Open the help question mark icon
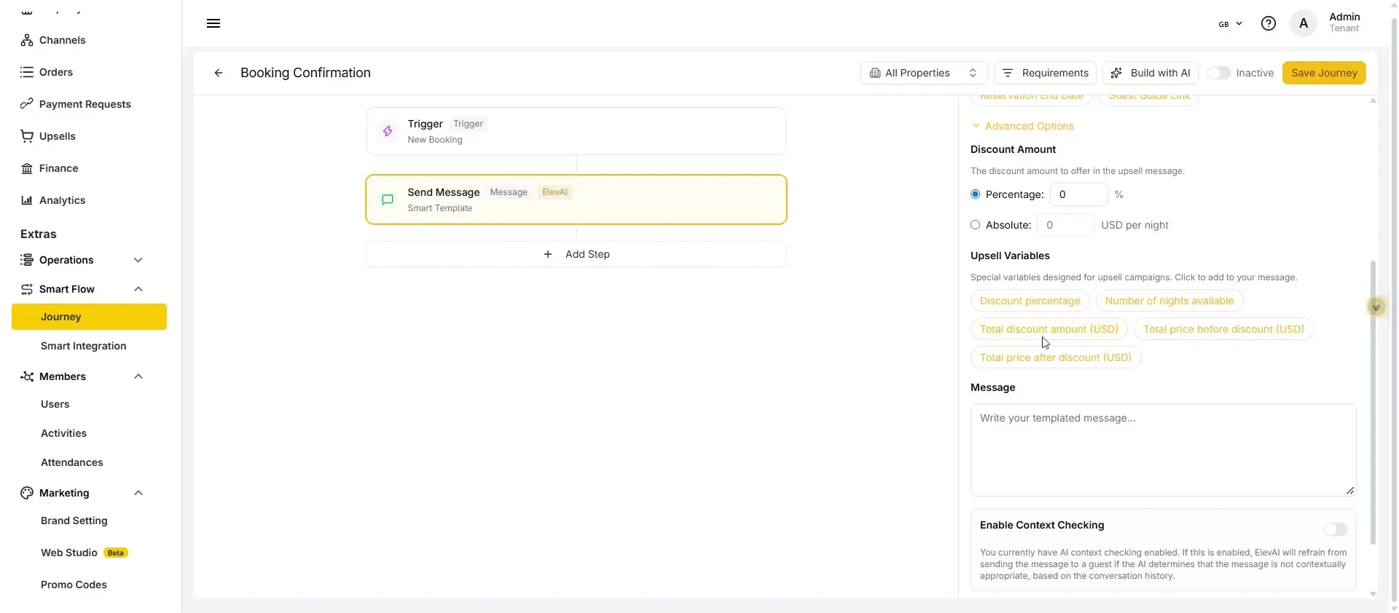This screenshot has width=1399, height=613. tap(1269, 23)
